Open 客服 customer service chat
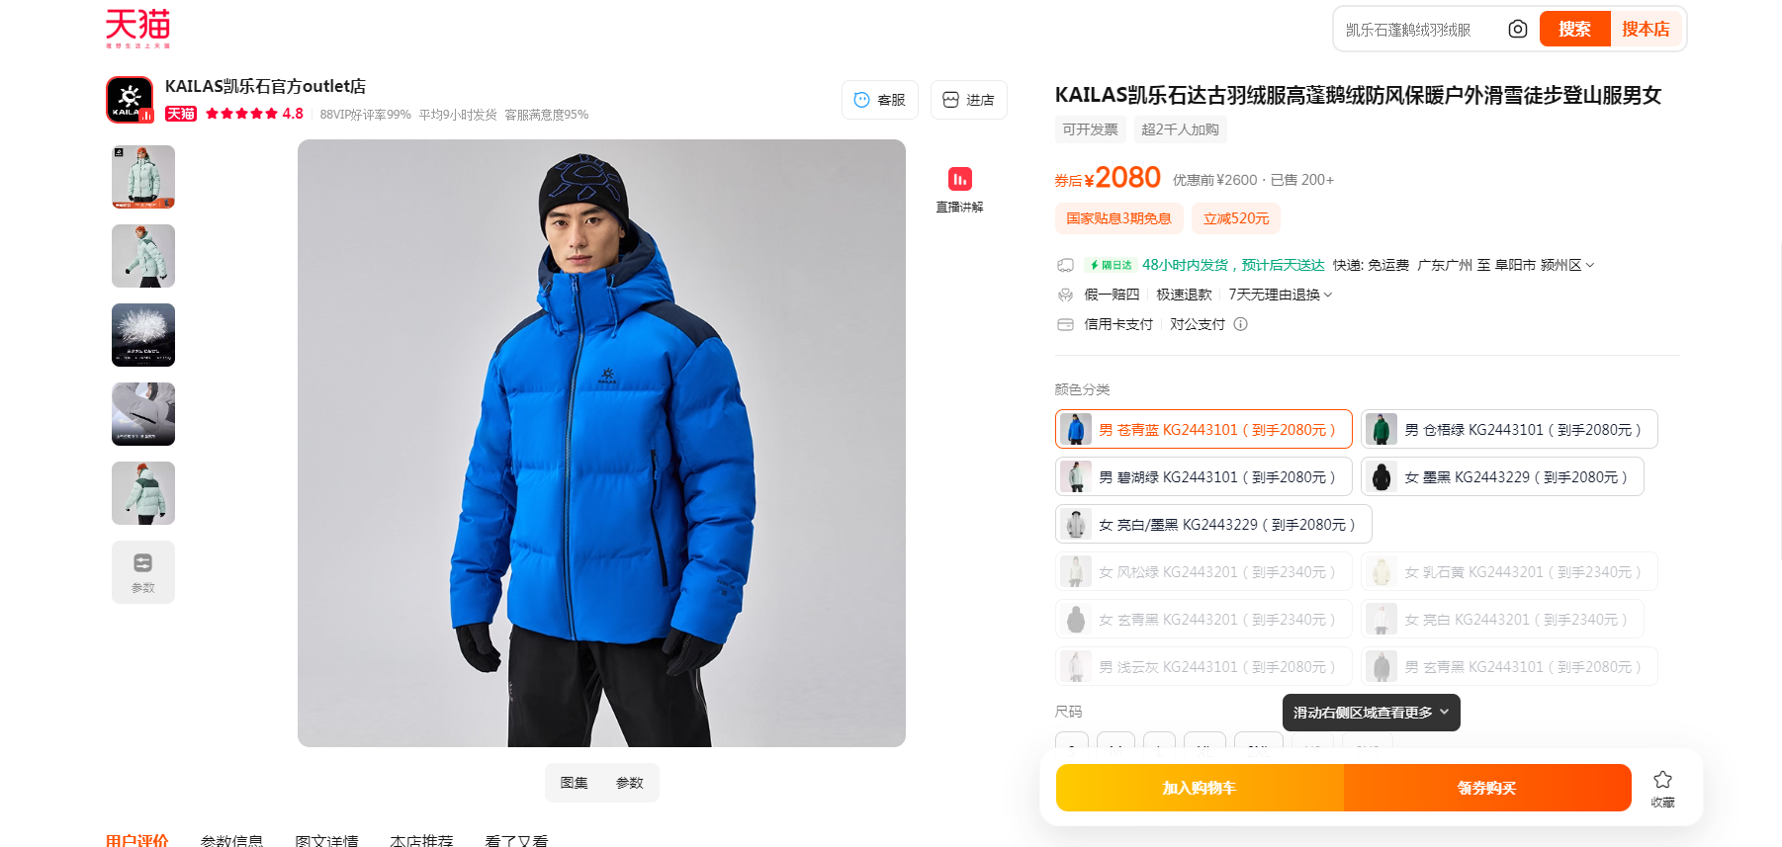The width and height of the screenshot is (1782, 847). pyautogui.click(x=880, y=100)
